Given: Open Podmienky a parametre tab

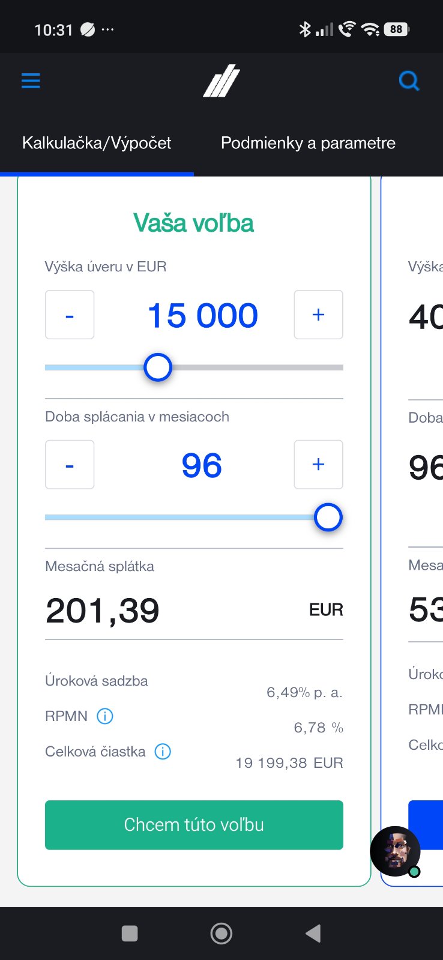Looking at the screenshot, I should coord(308,143).
